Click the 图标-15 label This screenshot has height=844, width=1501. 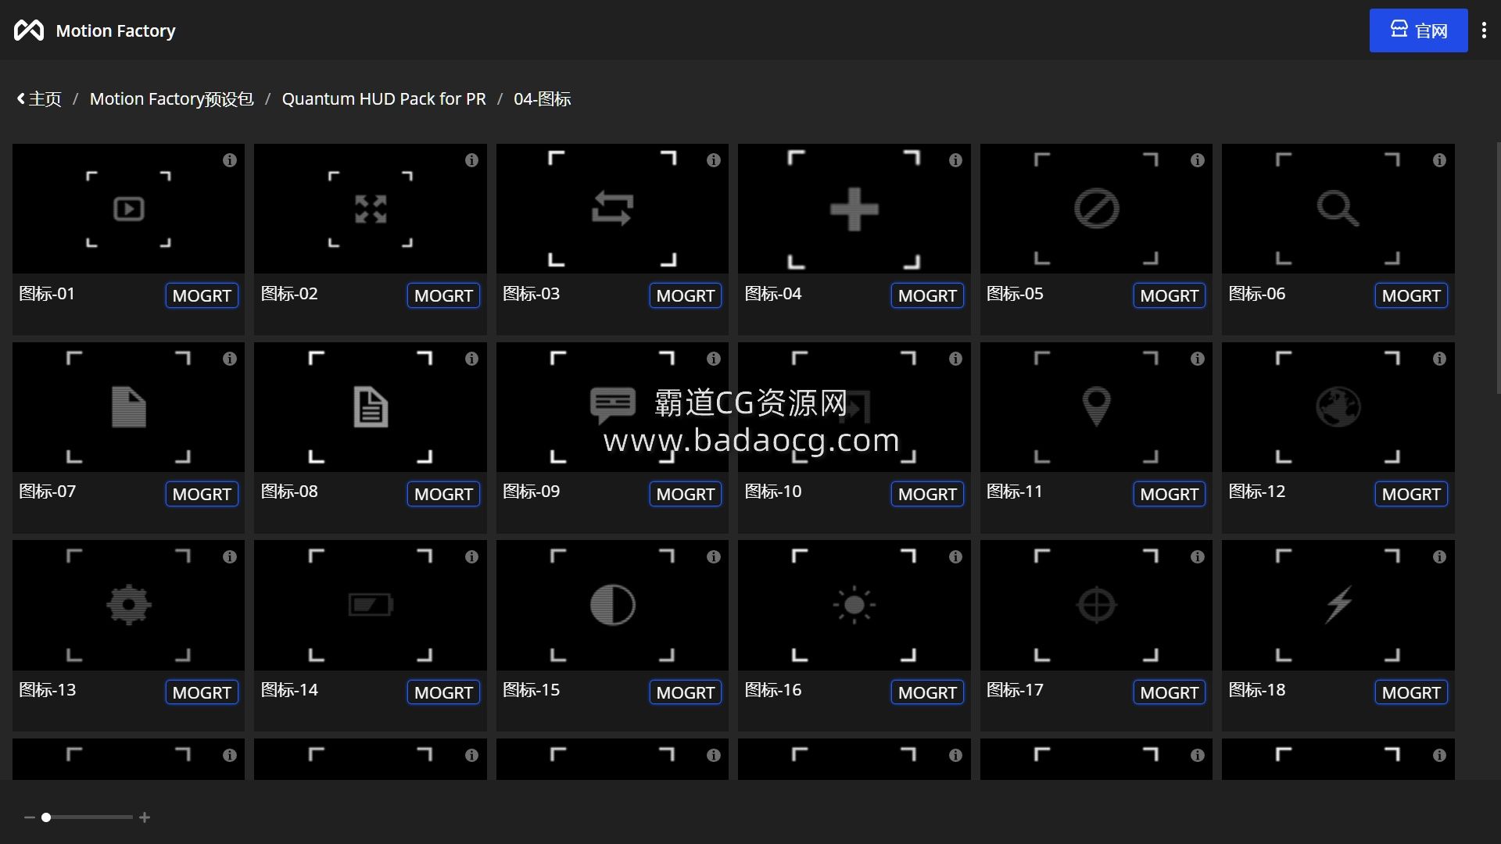coord(532,690)
